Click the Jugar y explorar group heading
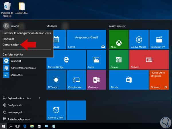172x129 pixels. (x=117, y=26)
